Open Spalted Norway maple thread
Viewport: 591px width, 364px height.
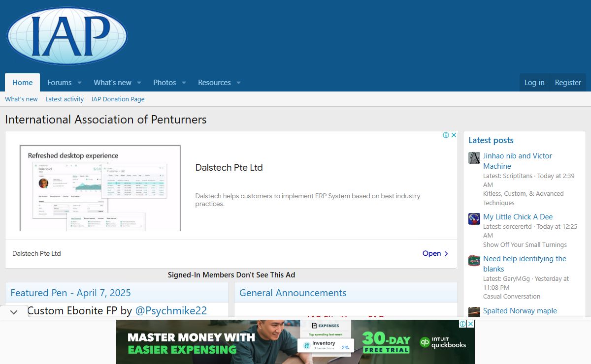pos(520,310)
